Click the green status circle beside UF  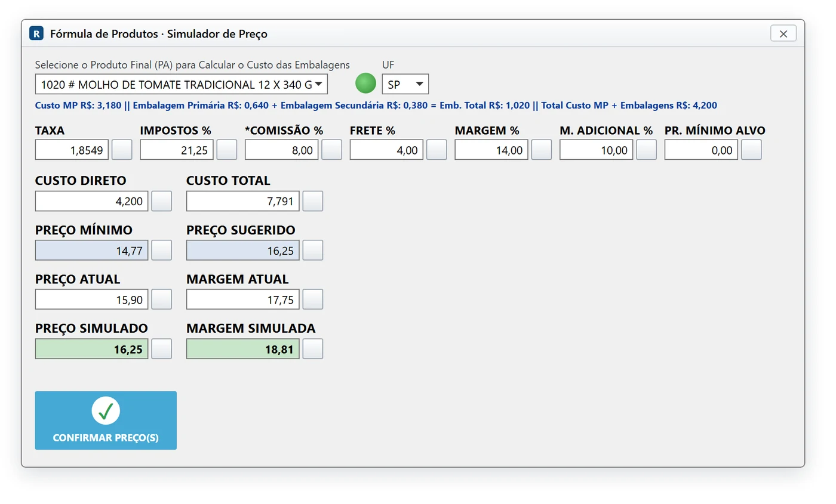pos(365,84)
